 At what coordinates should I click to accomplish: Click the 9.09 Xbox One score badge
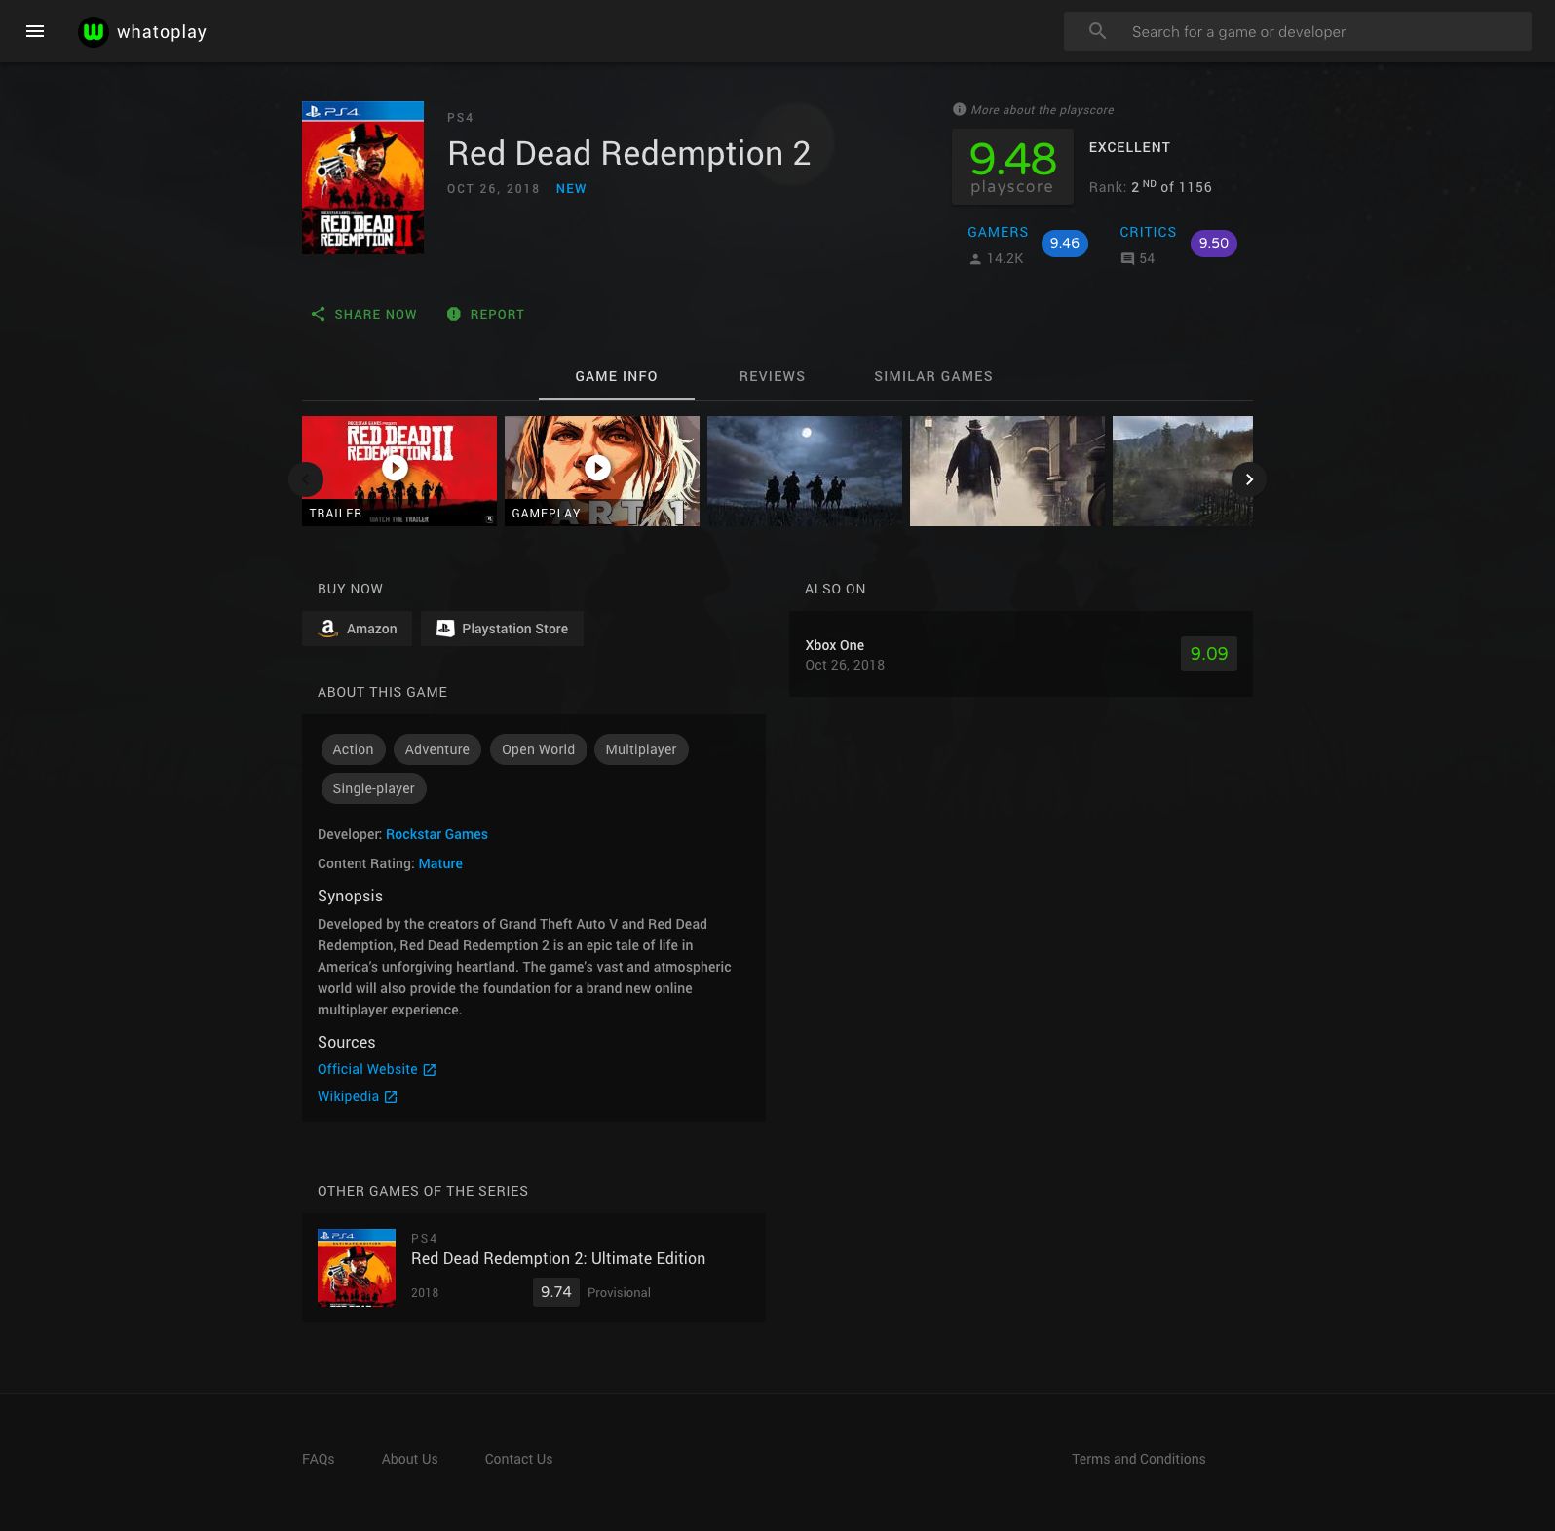(1209, 654)
